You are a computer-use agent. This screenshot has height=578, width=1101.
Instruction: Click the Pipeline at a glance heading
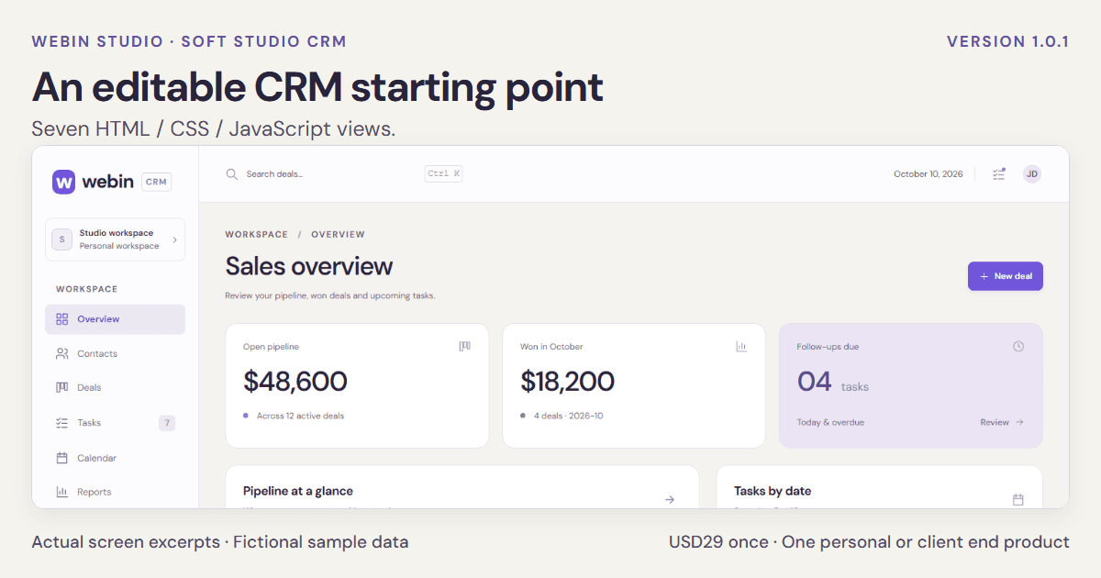coord(298,491)
